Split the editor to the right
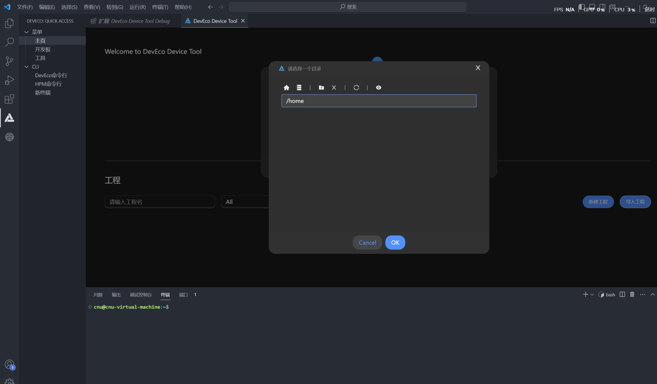 pos(653,21)
